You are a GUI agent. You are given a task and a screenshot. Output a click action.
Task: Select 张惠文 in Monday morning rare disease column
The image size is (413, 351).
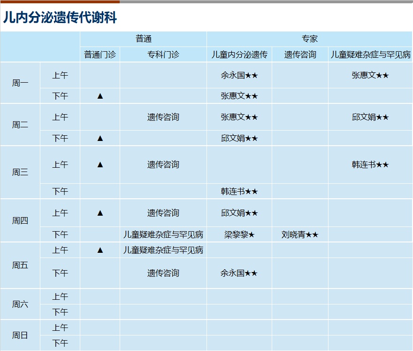point(370,75)
